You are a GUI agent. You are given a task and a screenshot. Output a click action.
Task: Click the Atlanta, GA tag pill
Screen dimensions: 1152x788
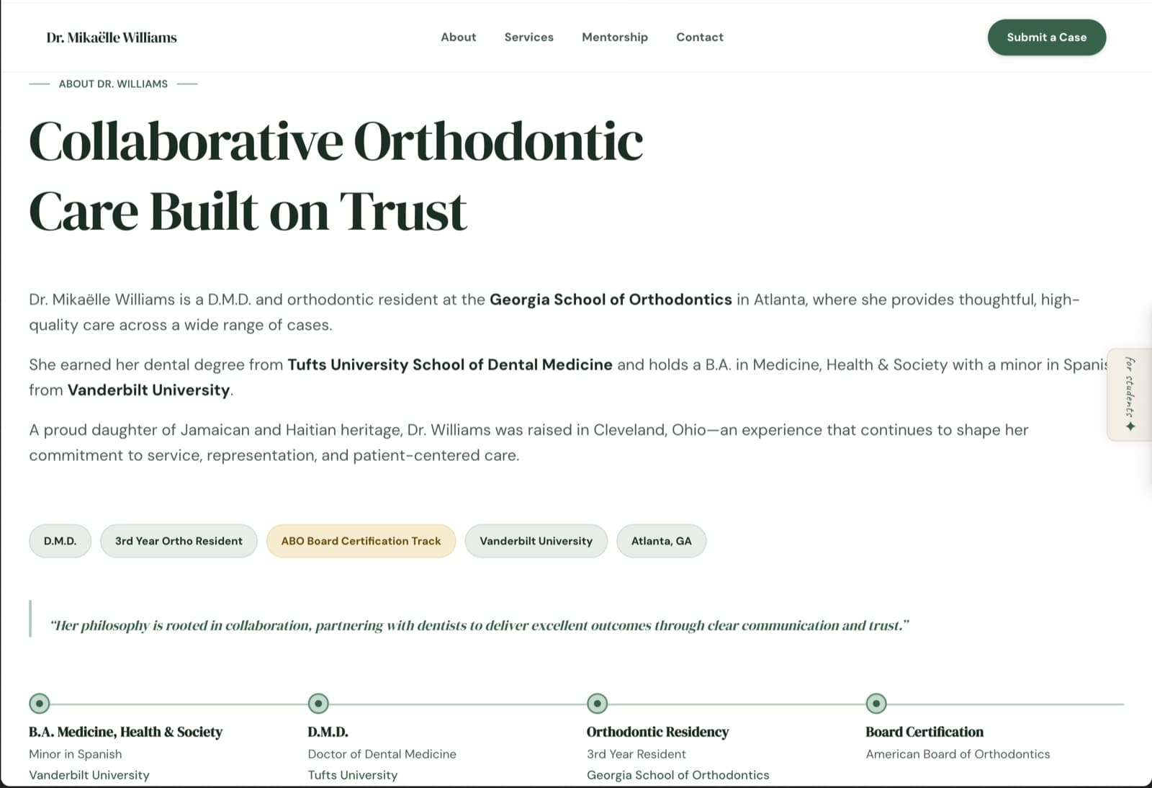coord(662,541)
